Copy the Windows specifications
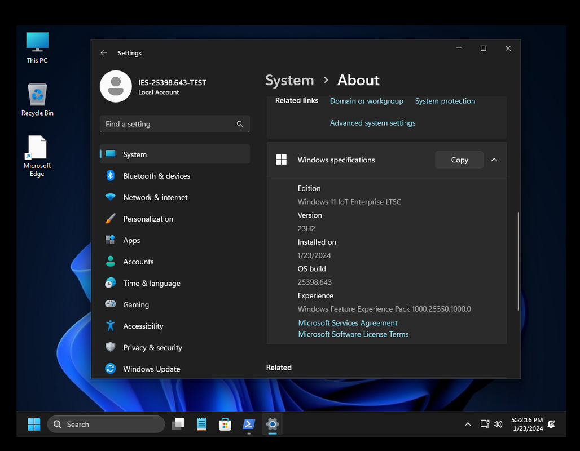The width and height of the screenshot is (580, 451). tap(459, 160)
